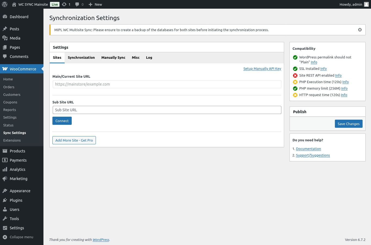This screenshot has height=245, width=371.
Task: Click Info link for SSL Installed
Action: click(x=323, y=69)
